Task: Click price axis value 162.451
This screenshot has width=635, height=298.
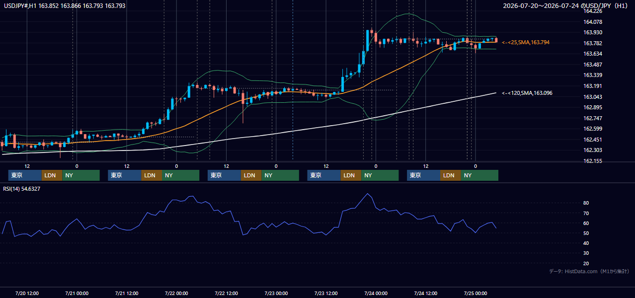Action: coord(593,140)
